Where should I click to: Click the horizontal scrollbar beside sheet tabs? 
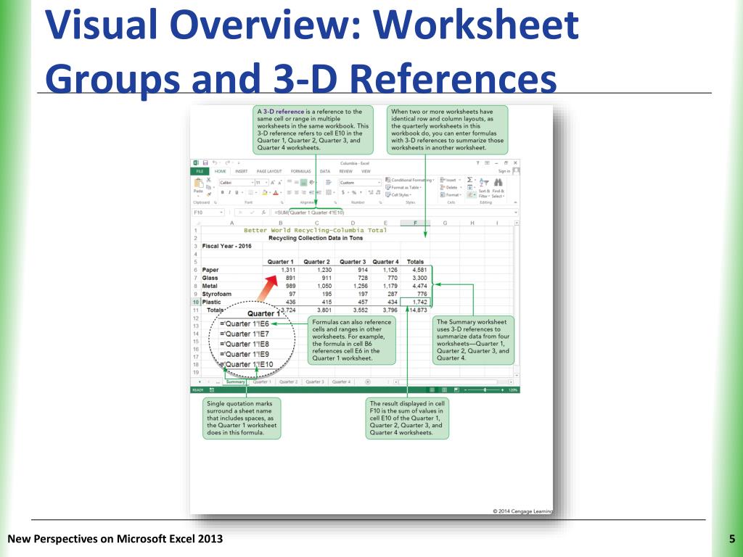click(x=452, y=381)
